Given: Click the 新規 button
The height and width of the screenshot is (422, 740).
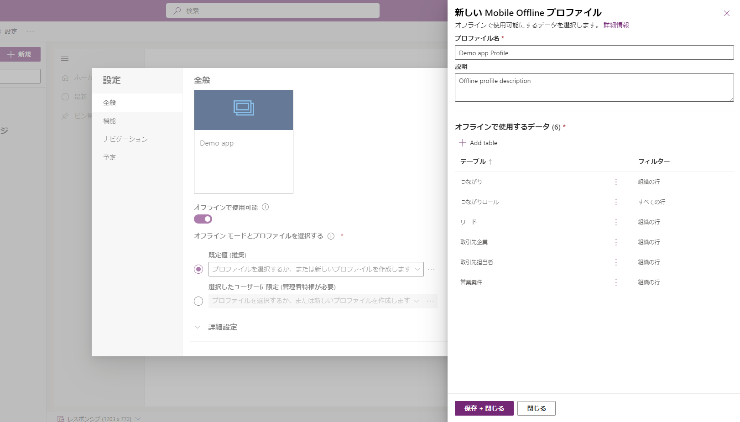Looking at the screenshot, I should [20, 54].
